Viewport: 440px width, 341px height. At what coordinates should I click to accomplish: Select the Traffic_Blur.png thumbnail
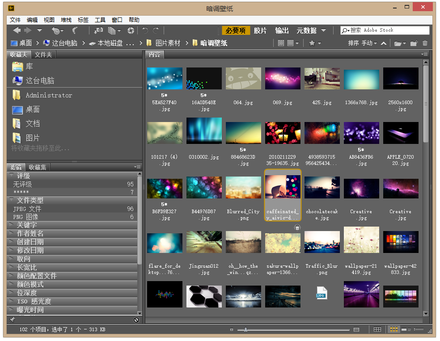point(322,241)
